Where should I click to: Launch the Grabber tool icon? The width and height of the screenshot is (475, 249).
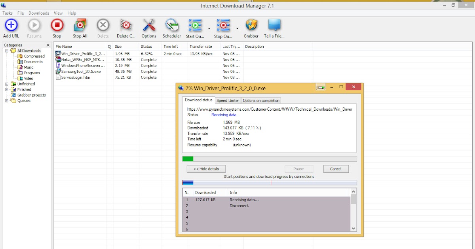coord(251,25)
